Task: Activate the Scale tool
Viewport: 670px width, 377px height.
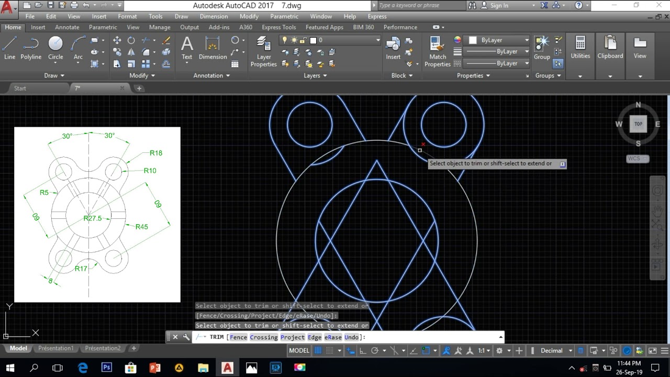Action: click(131, 64)
